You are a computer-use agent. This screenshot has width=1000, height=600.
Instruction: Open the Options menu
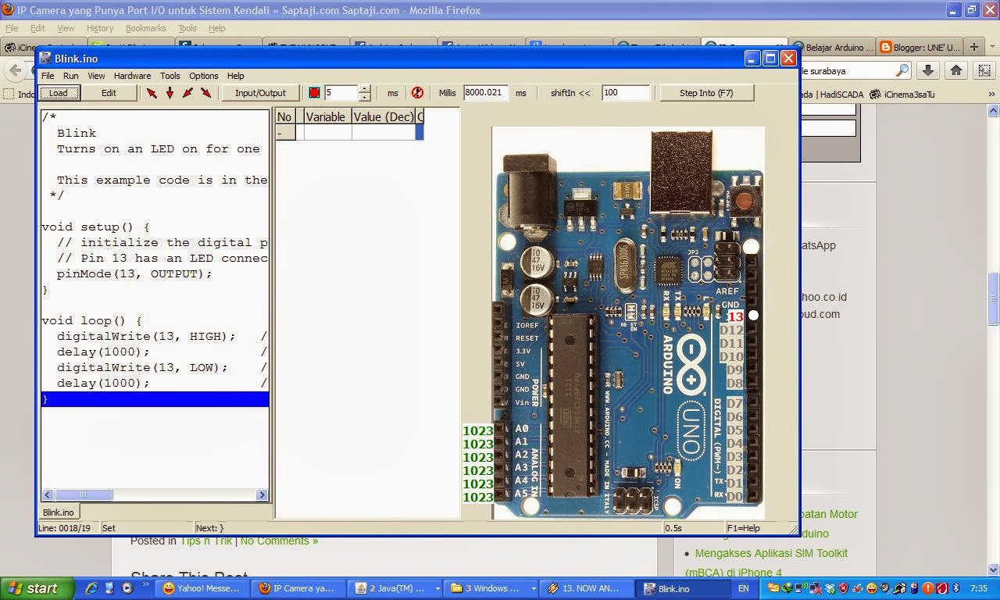(203, 76)
